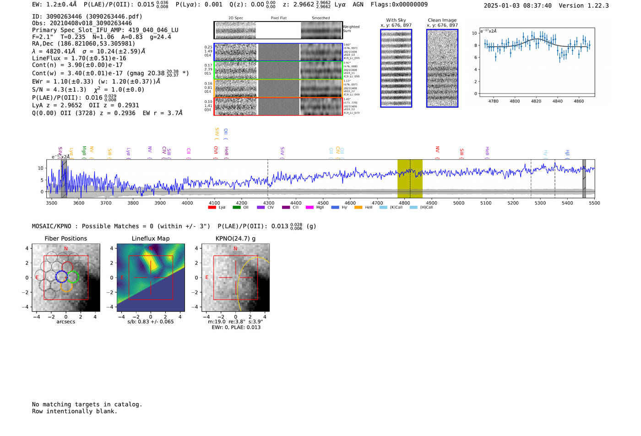
Task: Select the red fiber circle
Action: tap(67, 267)
